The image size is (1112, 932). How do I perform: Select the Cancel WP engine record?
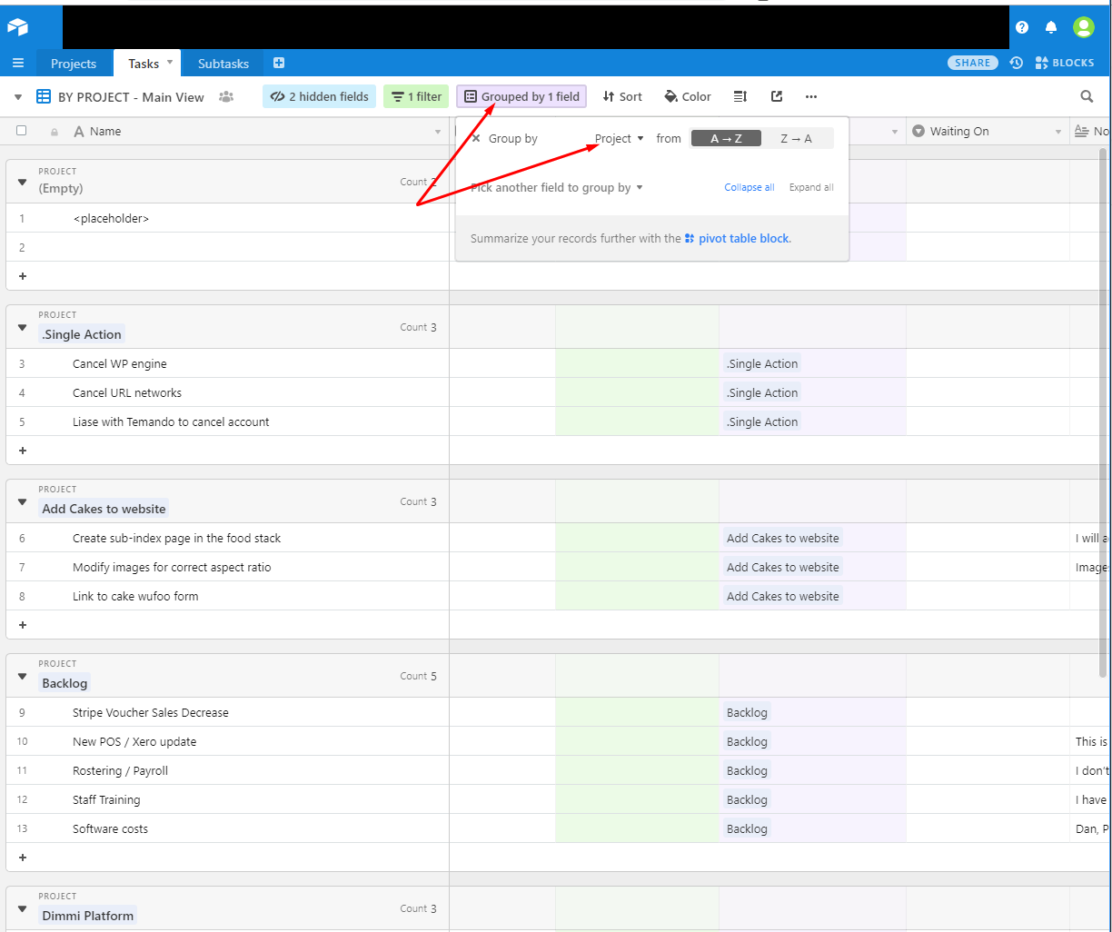(120, 363)
